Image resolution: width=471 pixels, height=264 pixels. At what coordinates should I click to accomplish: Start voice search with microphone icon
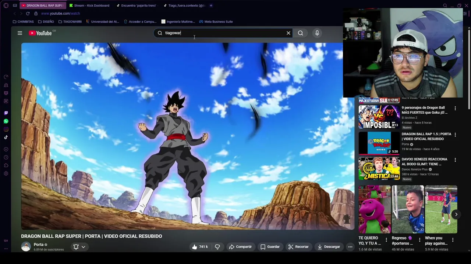pyautogui.click(x=317, y=33)
